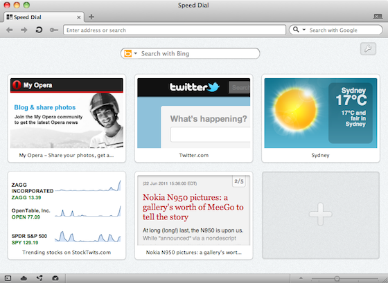This screenshot has height=283, width=388.
Task: Expand the Google search engine dropdown
Action: click(x=304, y=30)
